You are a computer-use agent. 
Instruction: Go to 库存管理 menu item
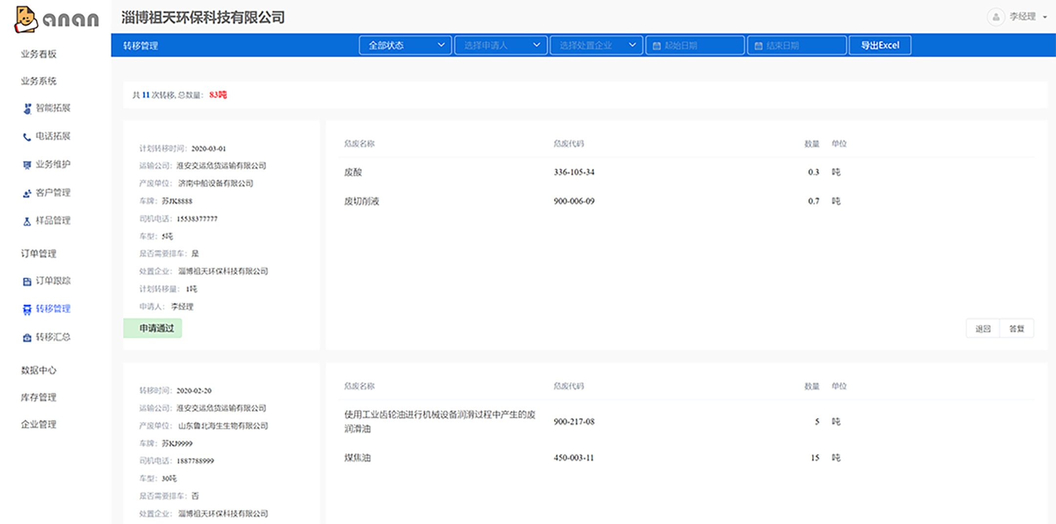tap(39, 397)
